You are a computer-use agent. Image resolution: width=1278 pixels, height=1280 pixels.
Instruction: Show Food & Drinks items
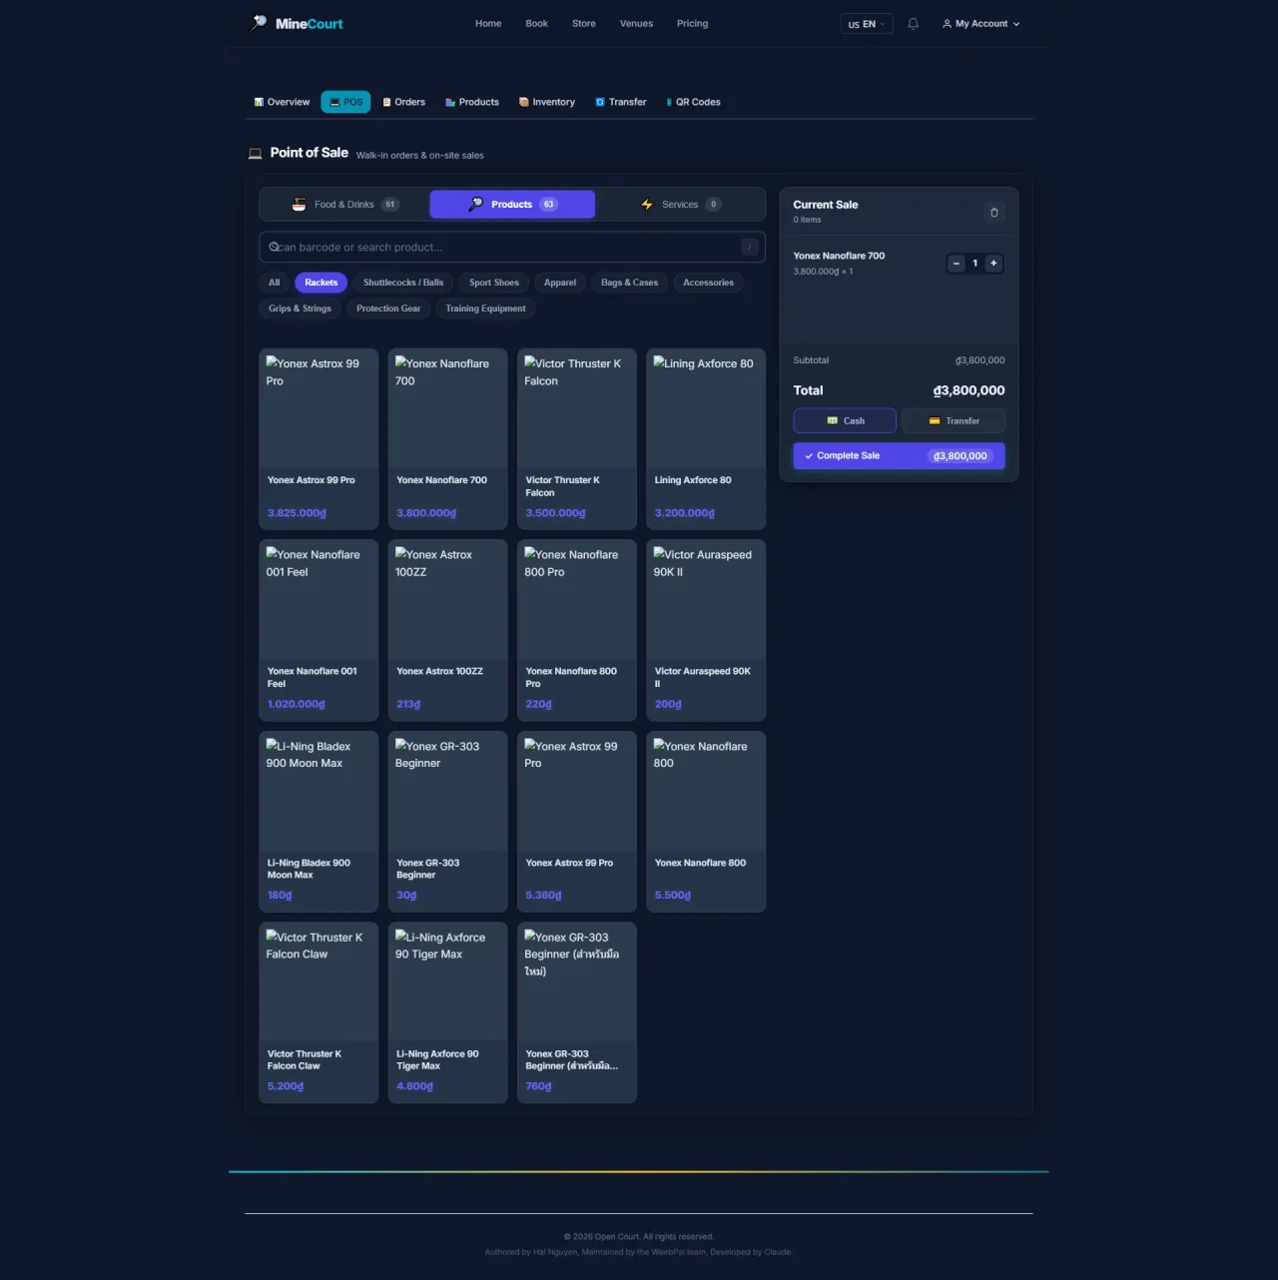pyautogui.click(x=344, y=205)
